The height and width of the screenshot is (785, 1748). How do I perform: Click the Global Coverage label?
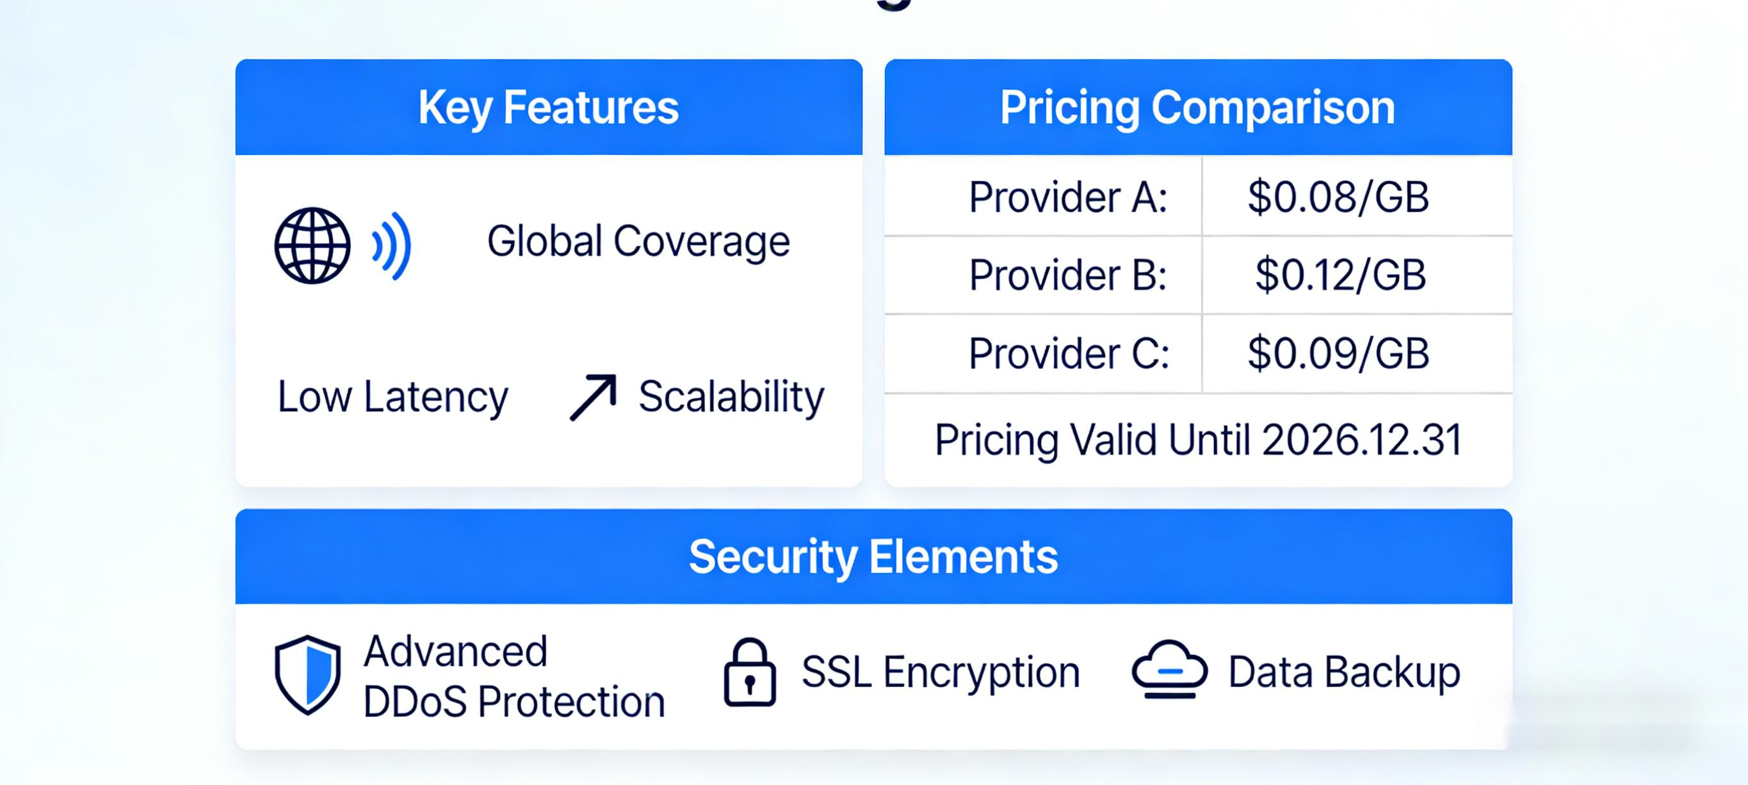coord(638,241)
